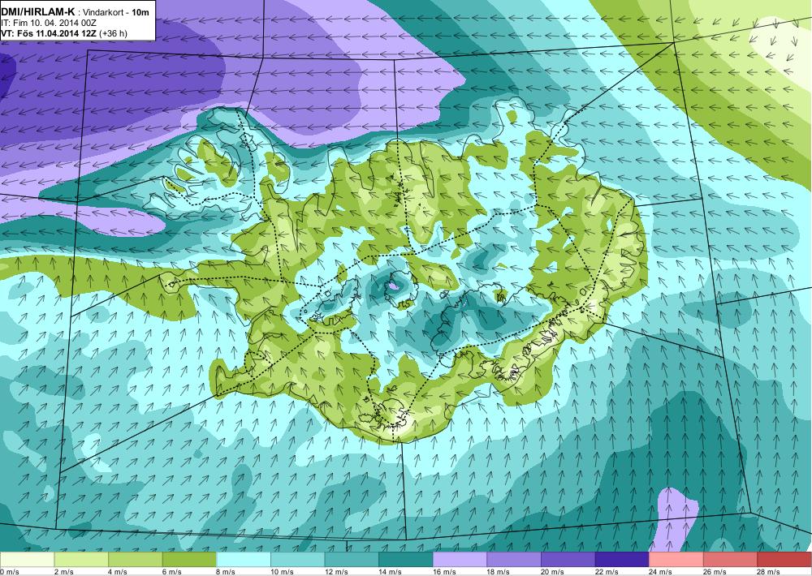Click the pale yellow 0–2 m/s legend swatch
The height and width of the screenshot is (576, 812).
click(x=27, y=560)
